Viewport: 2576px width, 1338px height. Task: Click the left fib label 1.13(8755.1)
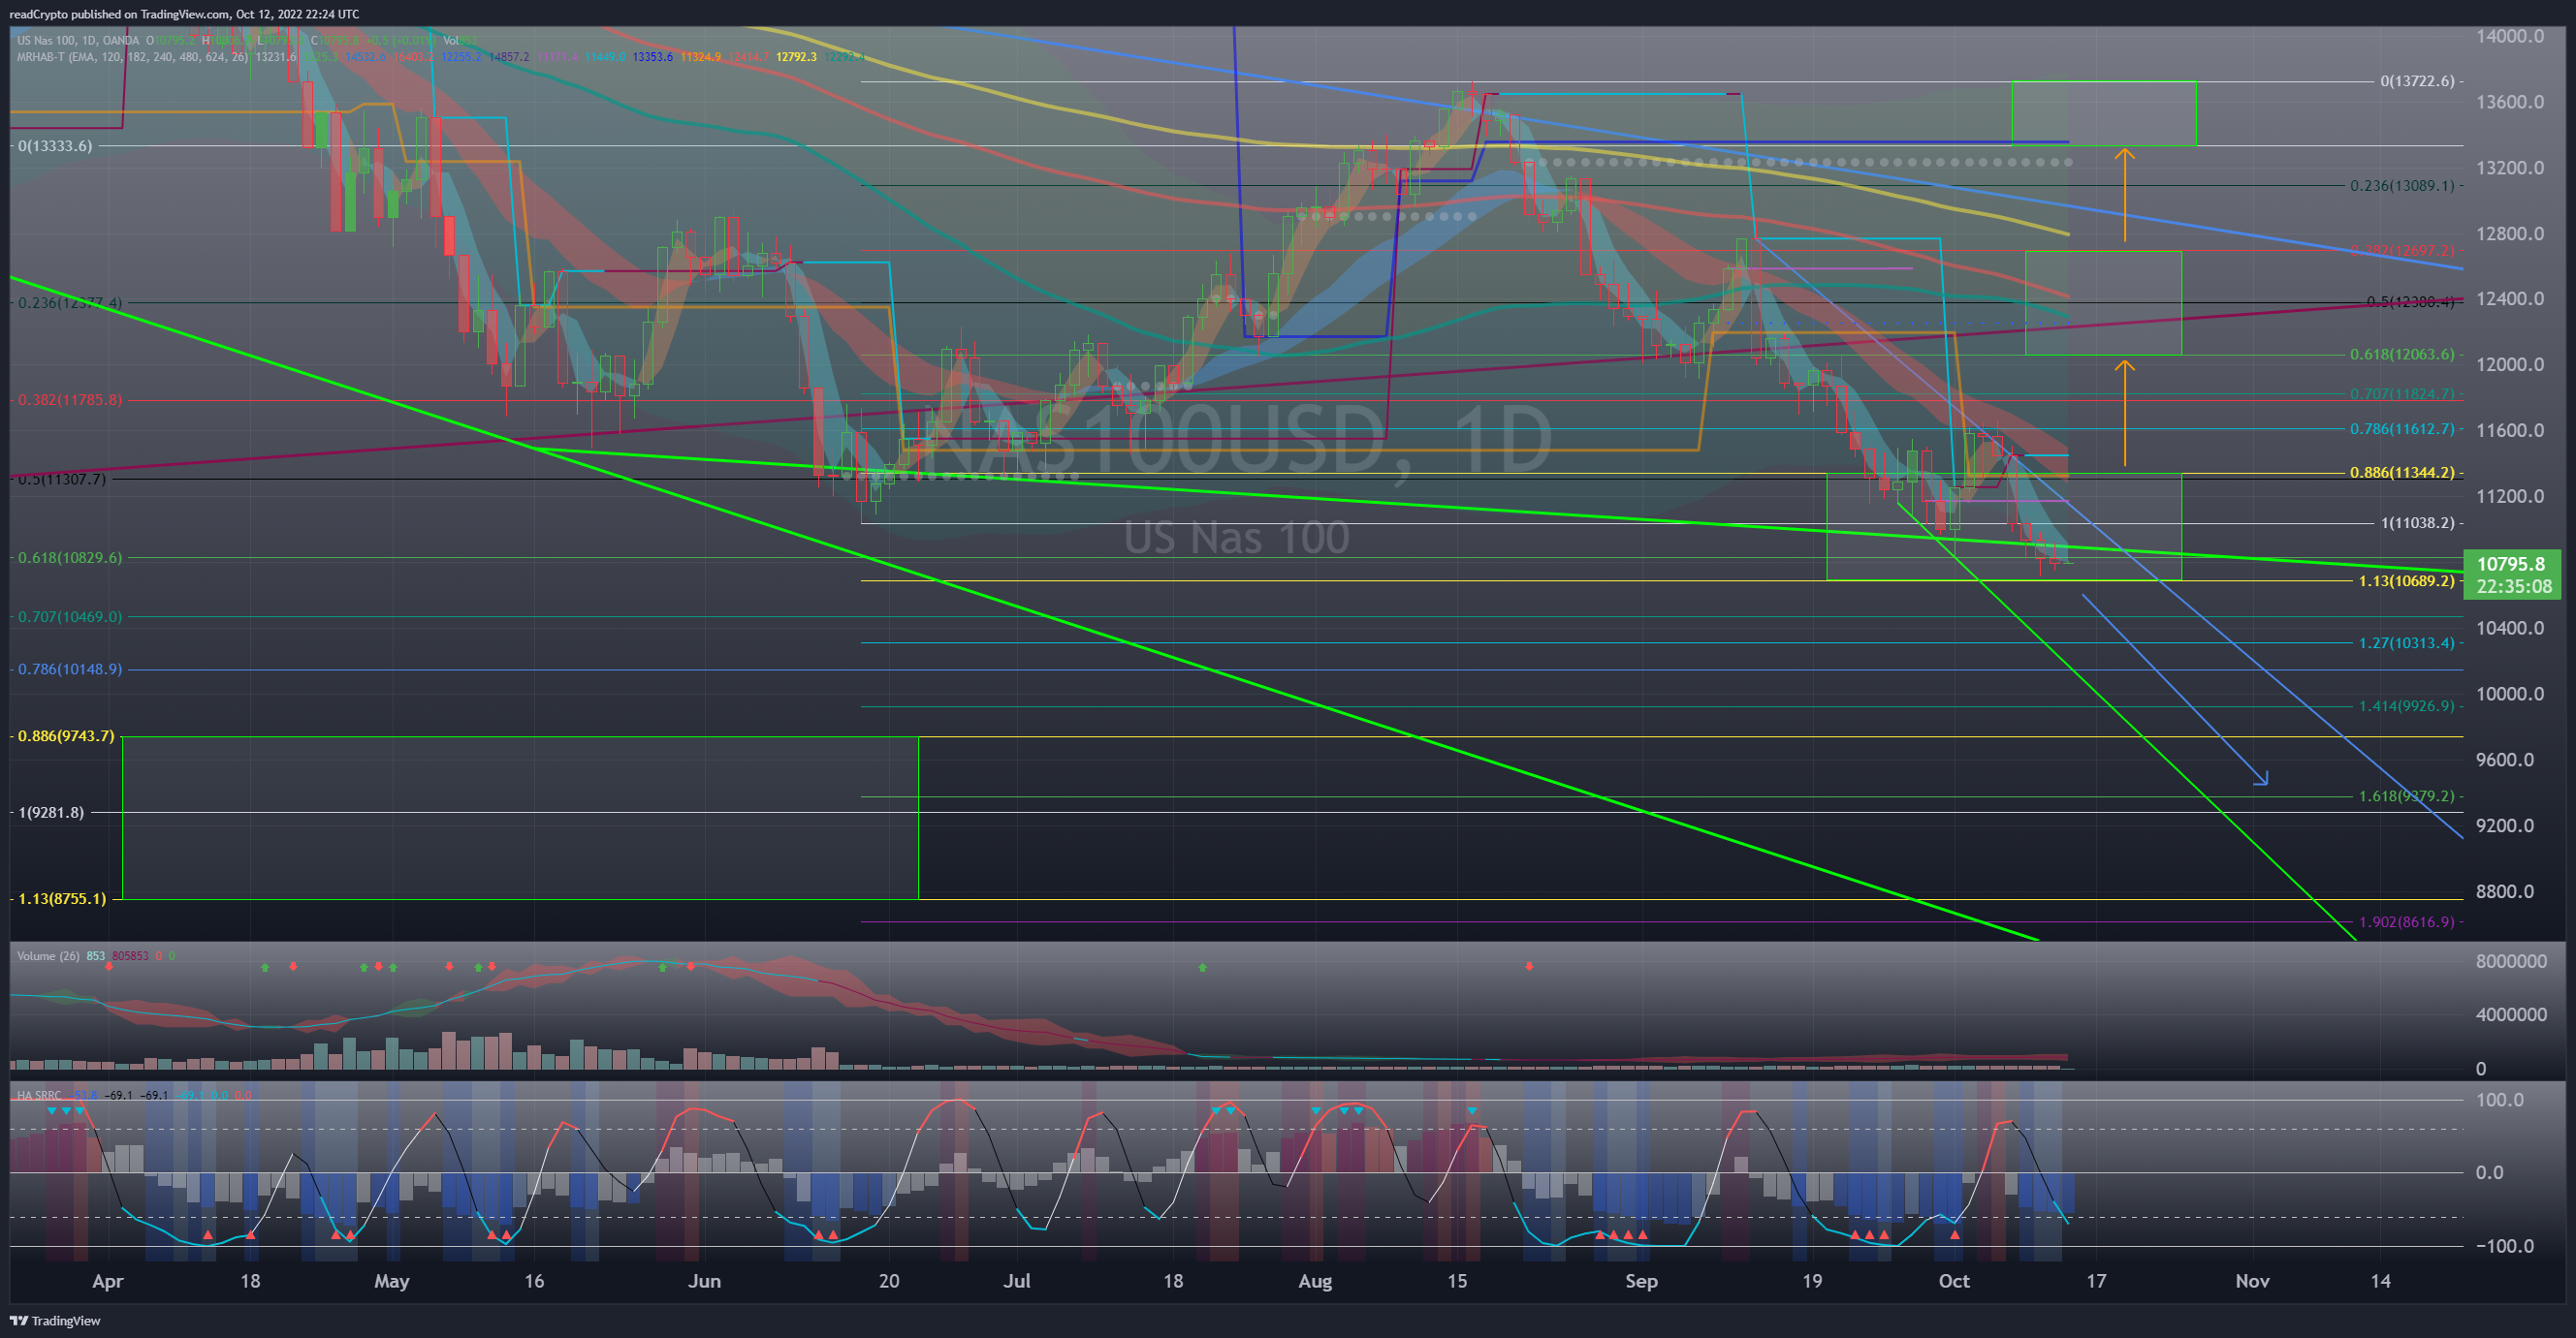point(62,898)
